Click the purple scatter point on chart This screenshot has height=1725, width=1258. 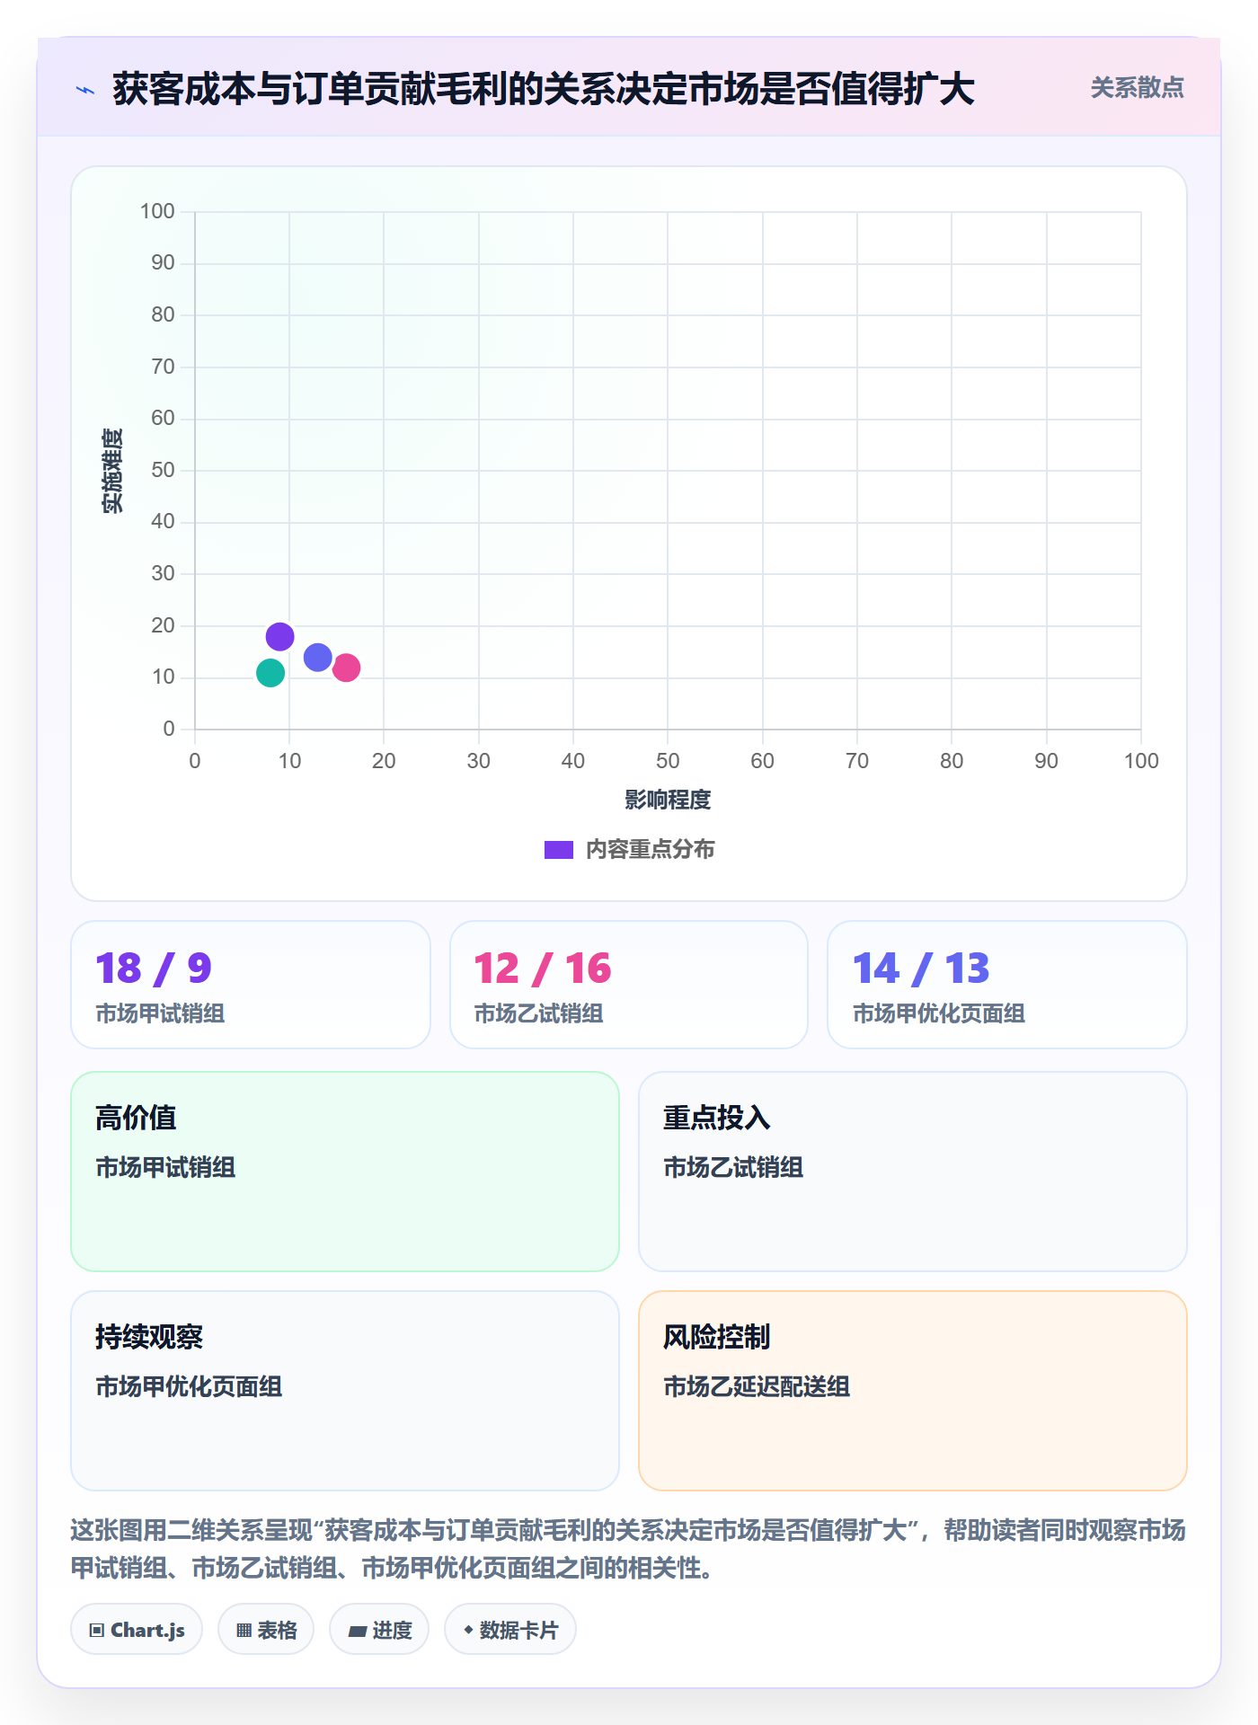(x=280, y=637)
